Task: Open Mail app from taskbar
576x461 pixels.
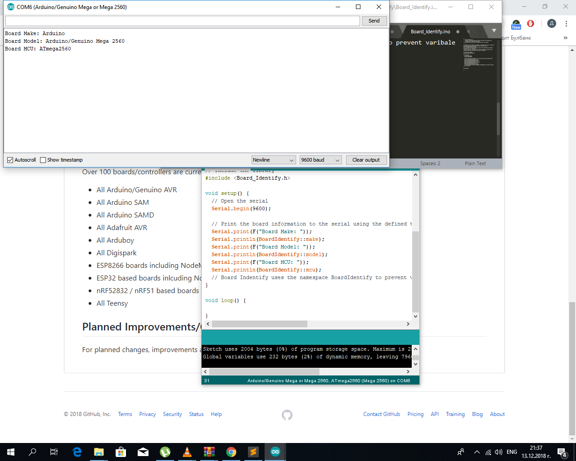Action: pos(143,452)
